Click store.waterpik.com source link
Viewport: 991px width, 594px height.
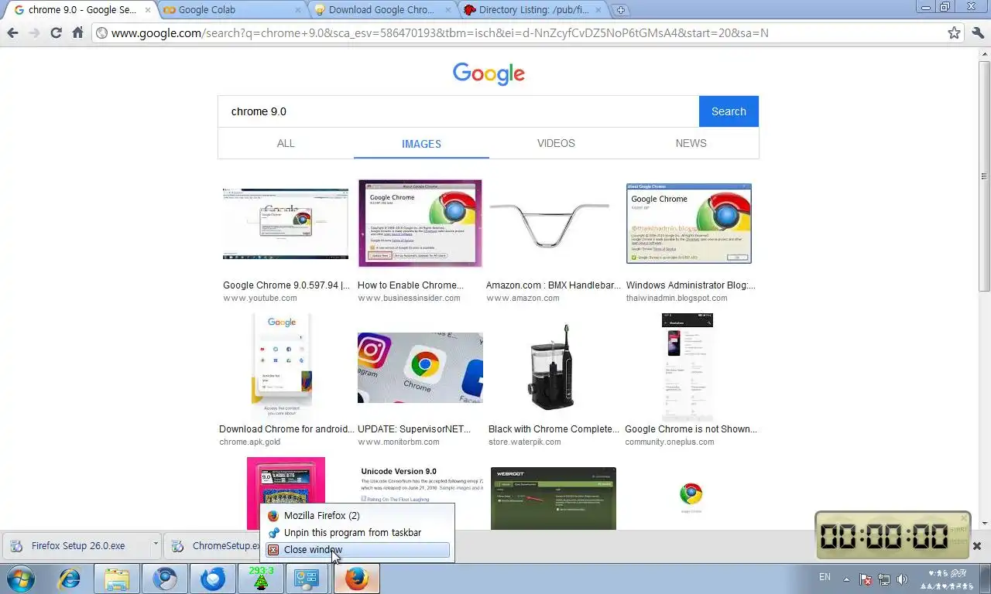coord(524,442)
